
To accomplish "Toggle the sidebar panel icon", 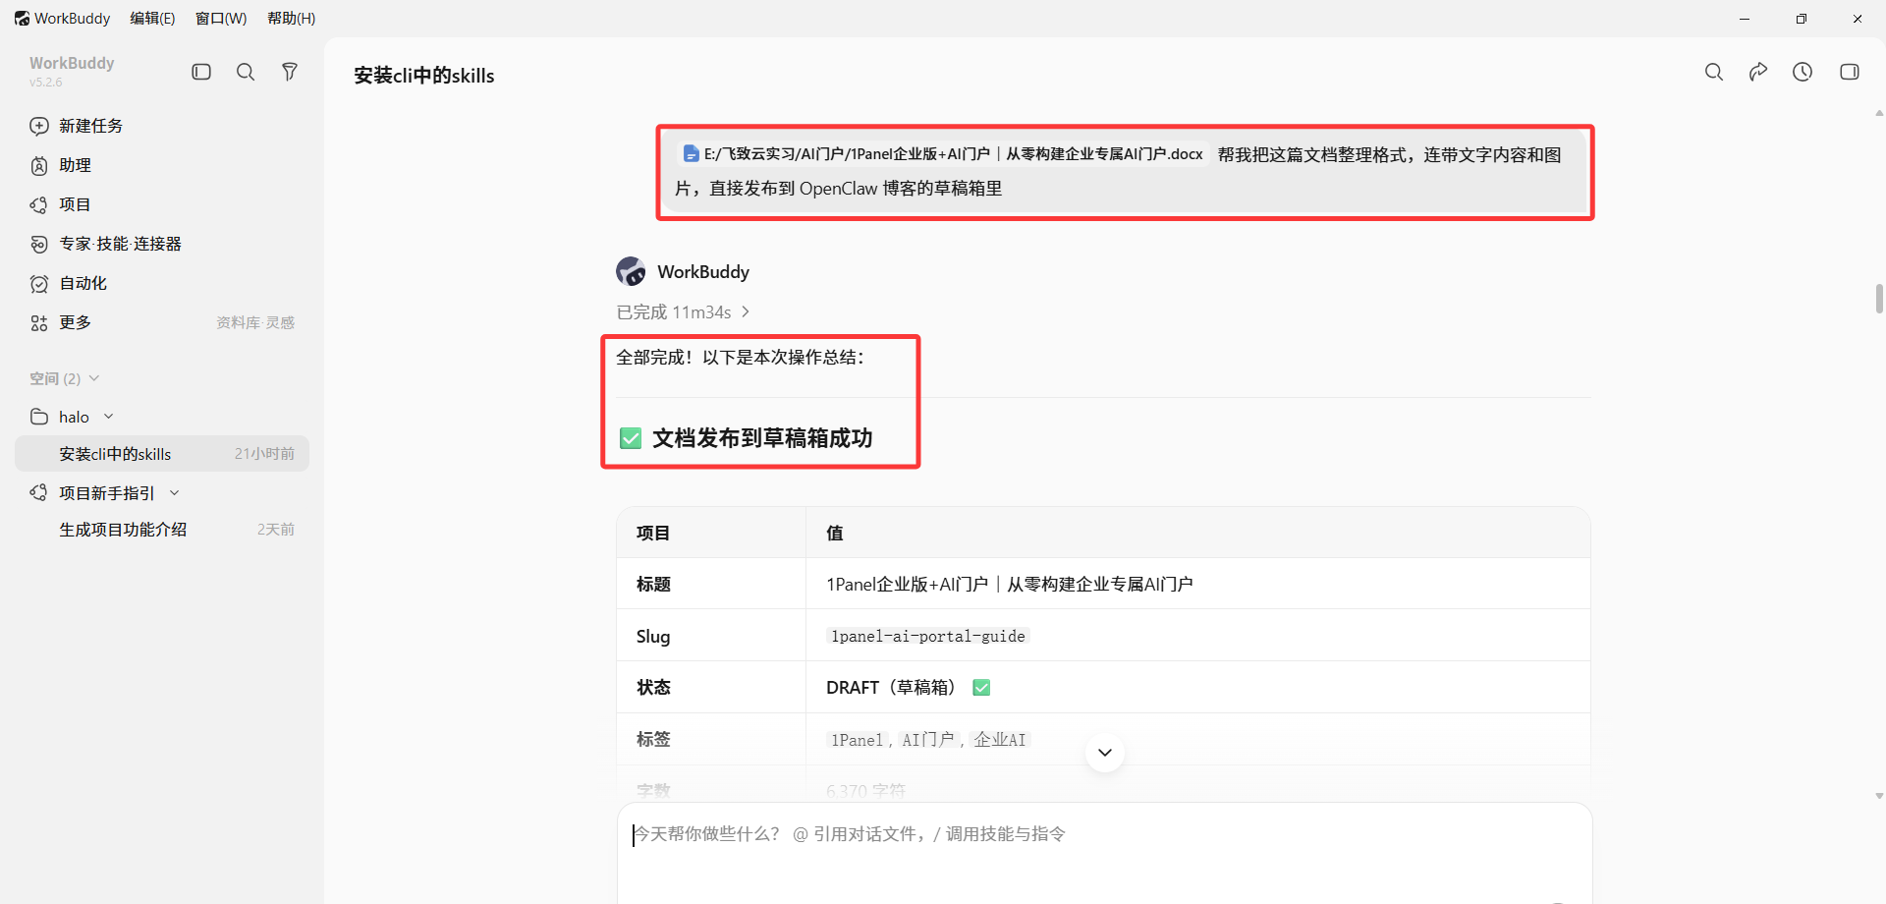I will click(x=201, y=72).
